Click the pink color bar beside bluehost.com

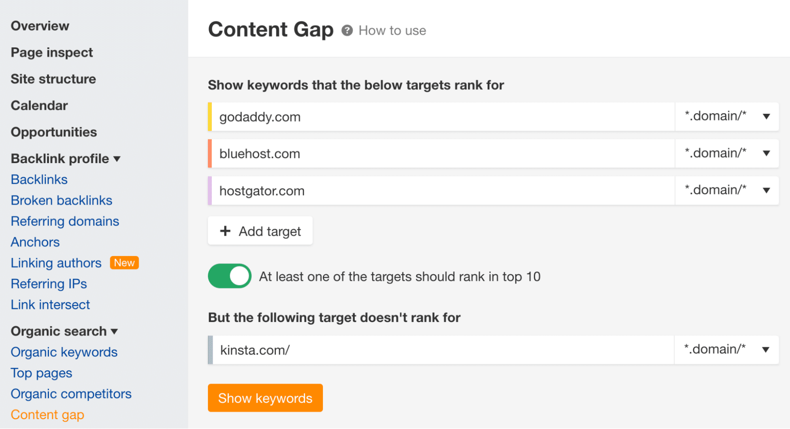(211, 153)
